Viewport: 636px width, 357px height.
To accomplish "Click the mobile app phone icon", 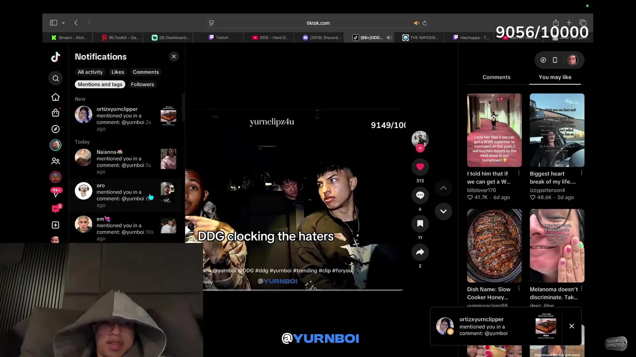I will tap(555, 60).
